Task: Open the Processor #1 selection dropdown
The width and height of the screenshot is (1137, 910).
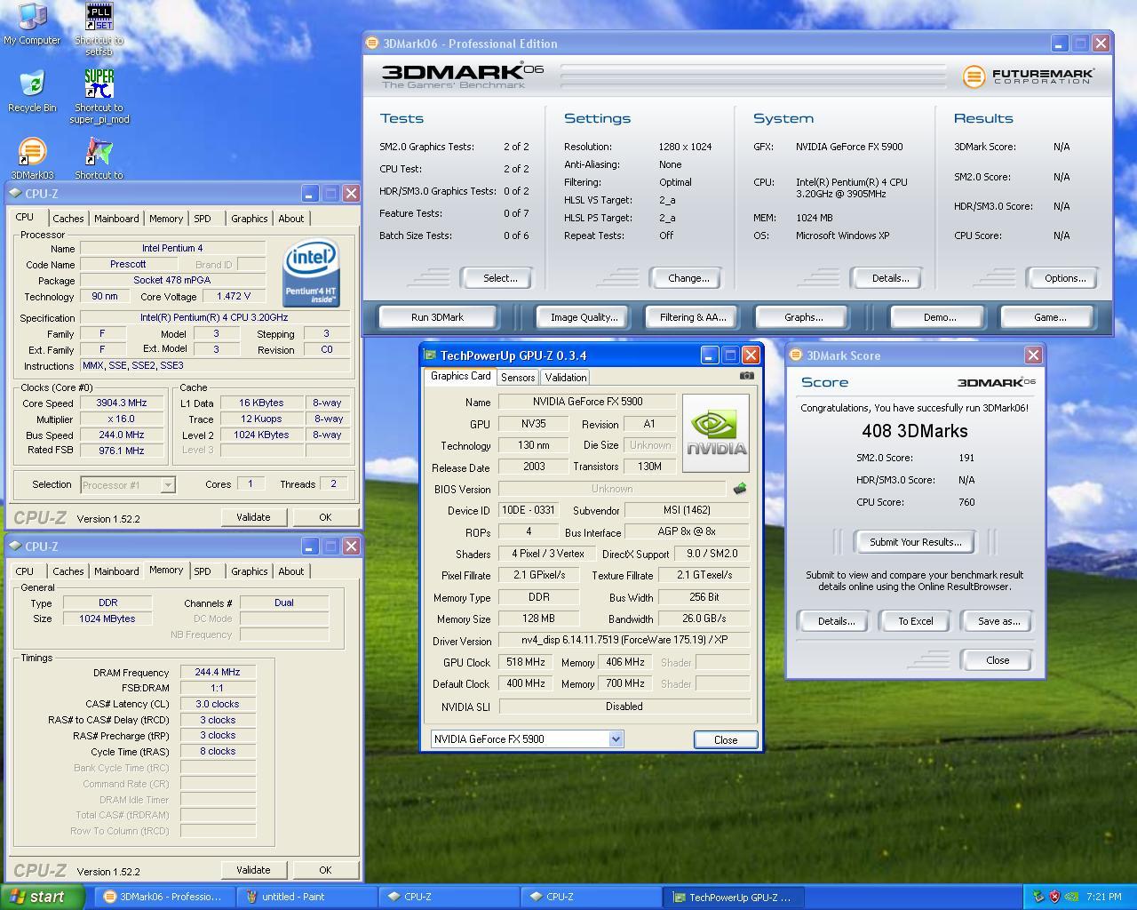Action: pos(128,485)
